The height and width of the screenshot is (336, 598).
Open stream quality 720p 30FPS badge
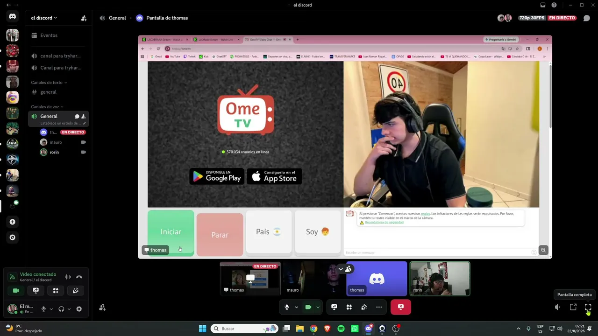click(532, 18)
